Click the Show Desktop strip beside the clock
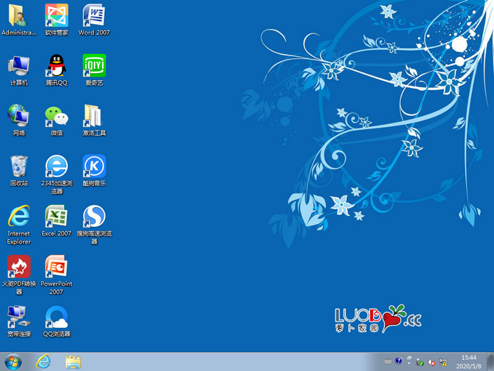This screenshot has height=371, width=494. pos(490,362)
